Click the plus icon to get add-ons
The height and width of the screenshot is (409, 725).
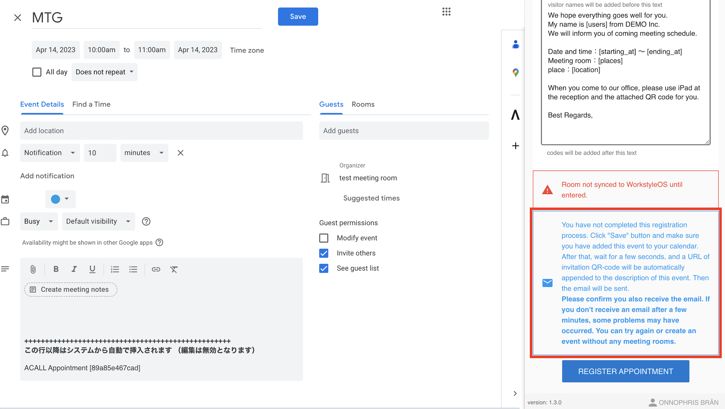515,146
